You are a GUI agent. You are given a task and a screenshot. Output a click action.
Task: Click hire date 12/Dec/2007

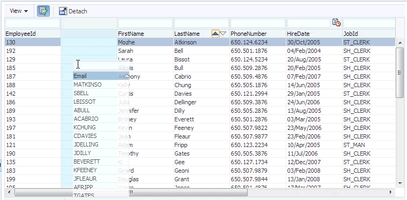[304, 161]
